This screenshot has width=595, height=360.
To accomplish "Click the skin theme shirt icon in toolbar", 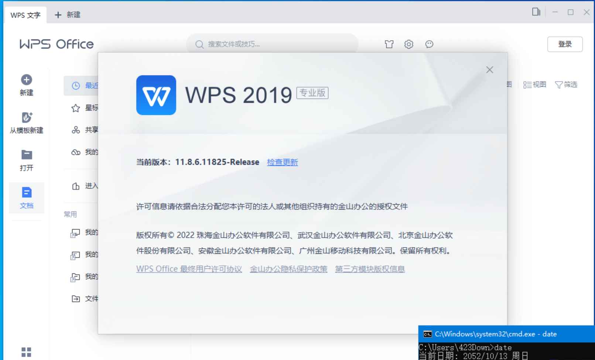I will click(389, 44).
